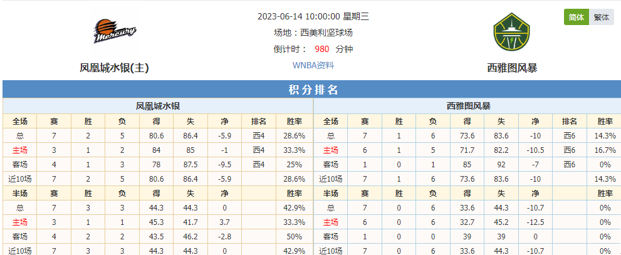Click the 87.5 points conceded cell

pyautogui.click(x=190, y=164)
